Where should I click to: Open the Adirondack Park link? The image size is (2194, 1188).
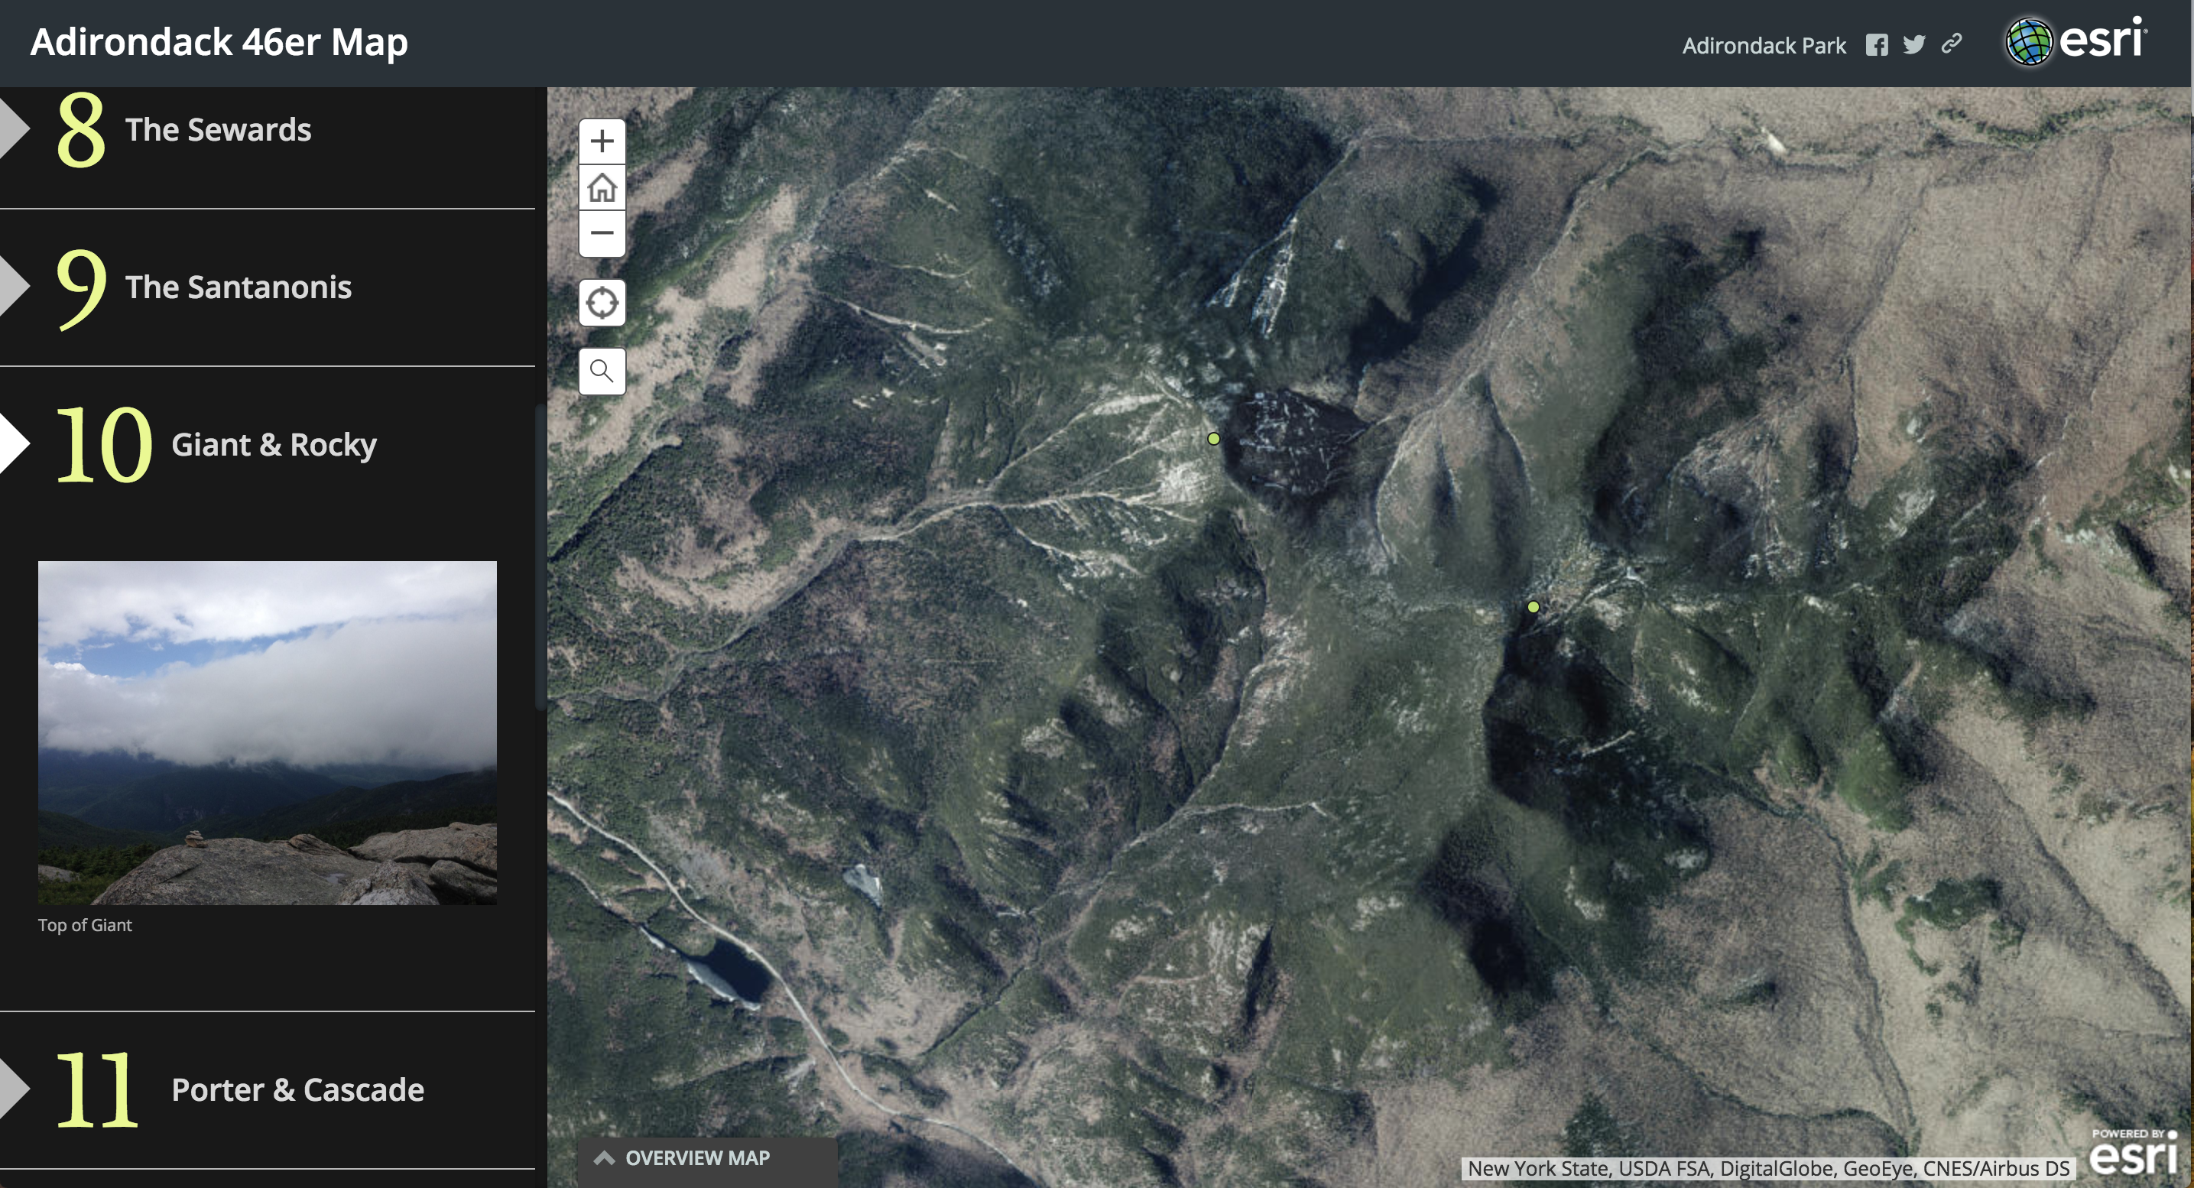(1764, 45)
